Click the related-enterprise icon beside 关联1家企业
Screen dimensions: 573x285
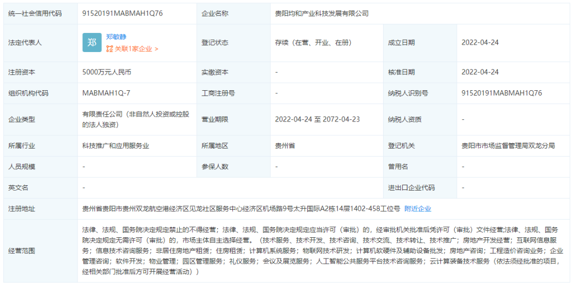point(109,49)
